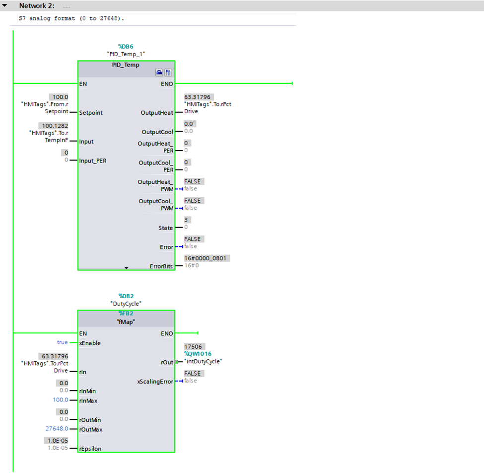484x475 pixels.
Task: Select the Input_PER pin label
Action: click(93, 160)
